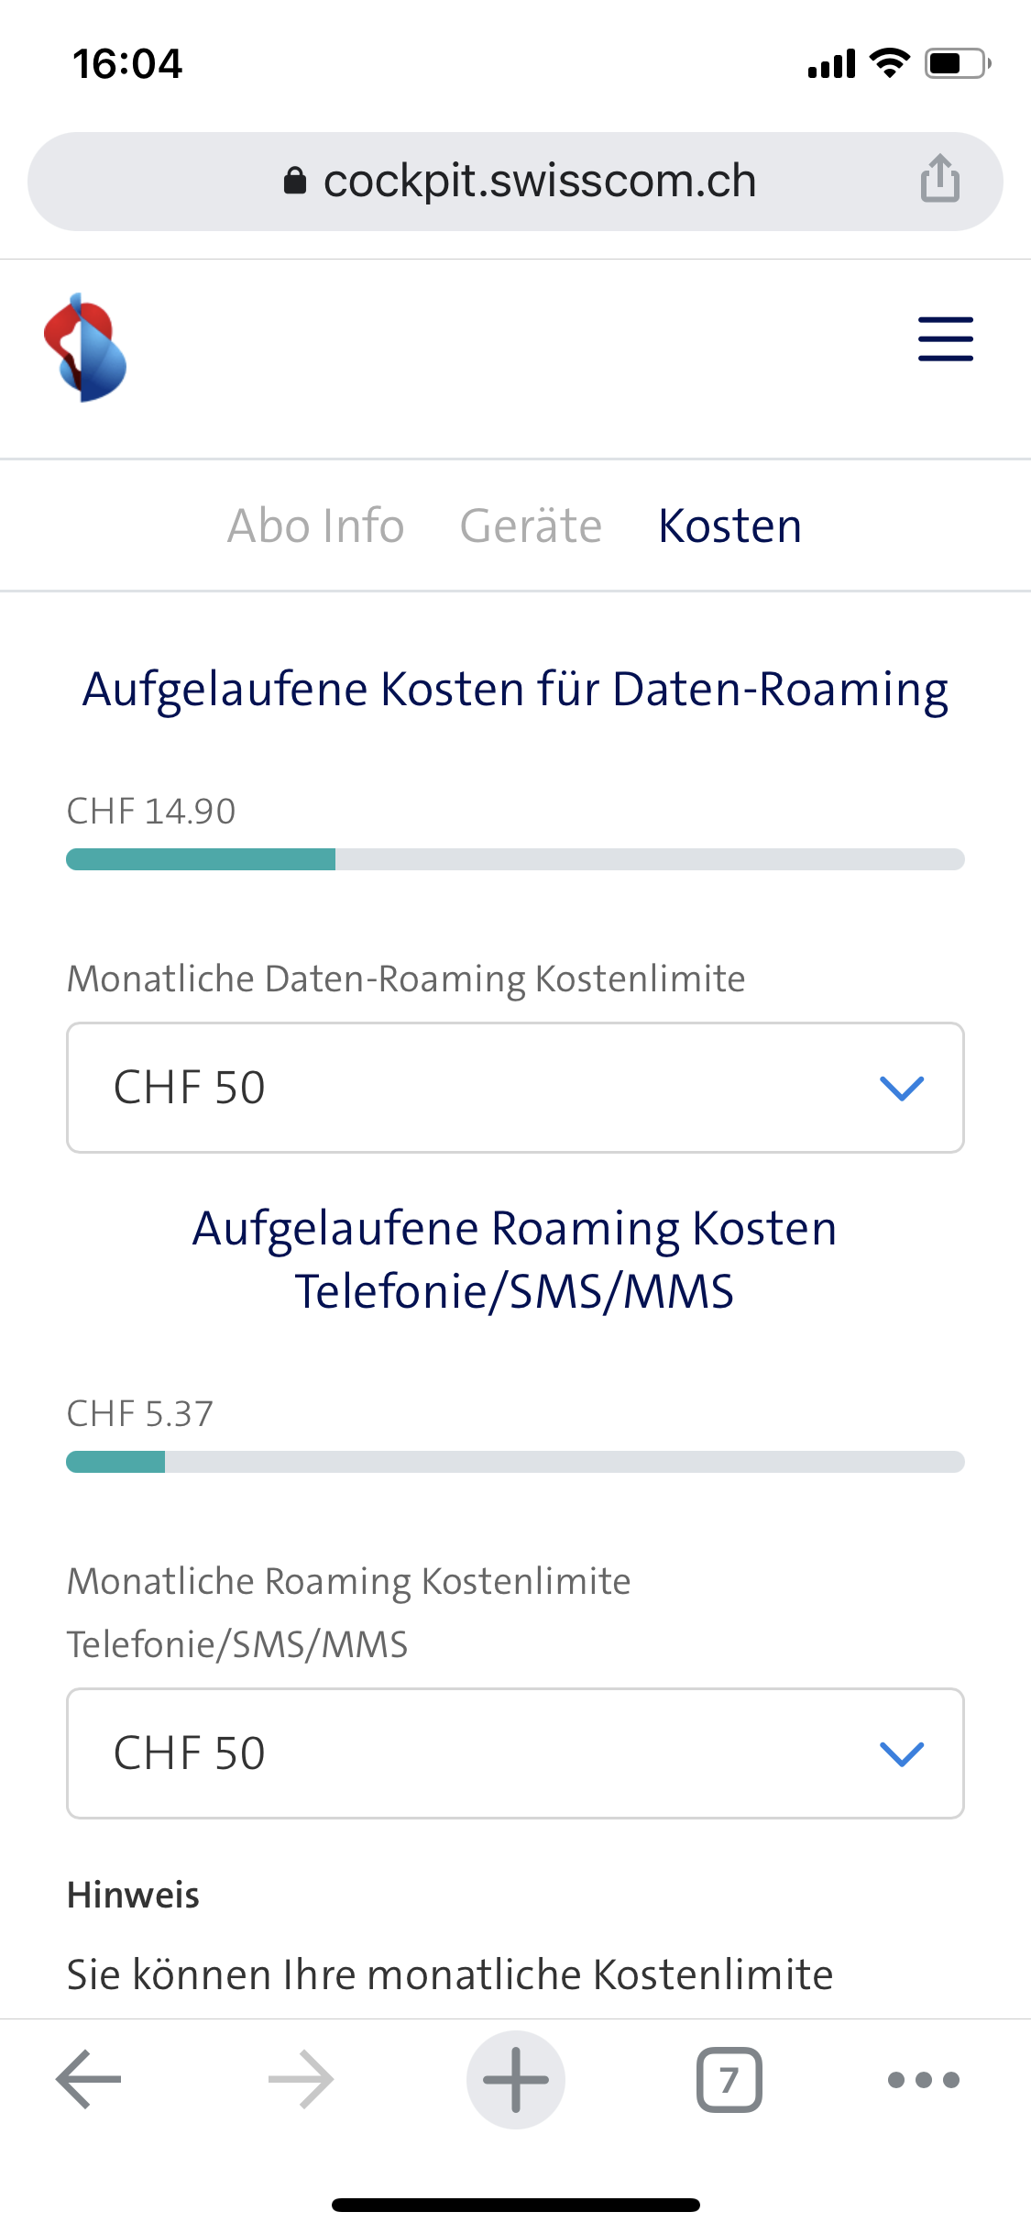Tap the padlock icon in URL bar
The width and height of the screenshot is (1031, 2234).
(x=294, y=181)
